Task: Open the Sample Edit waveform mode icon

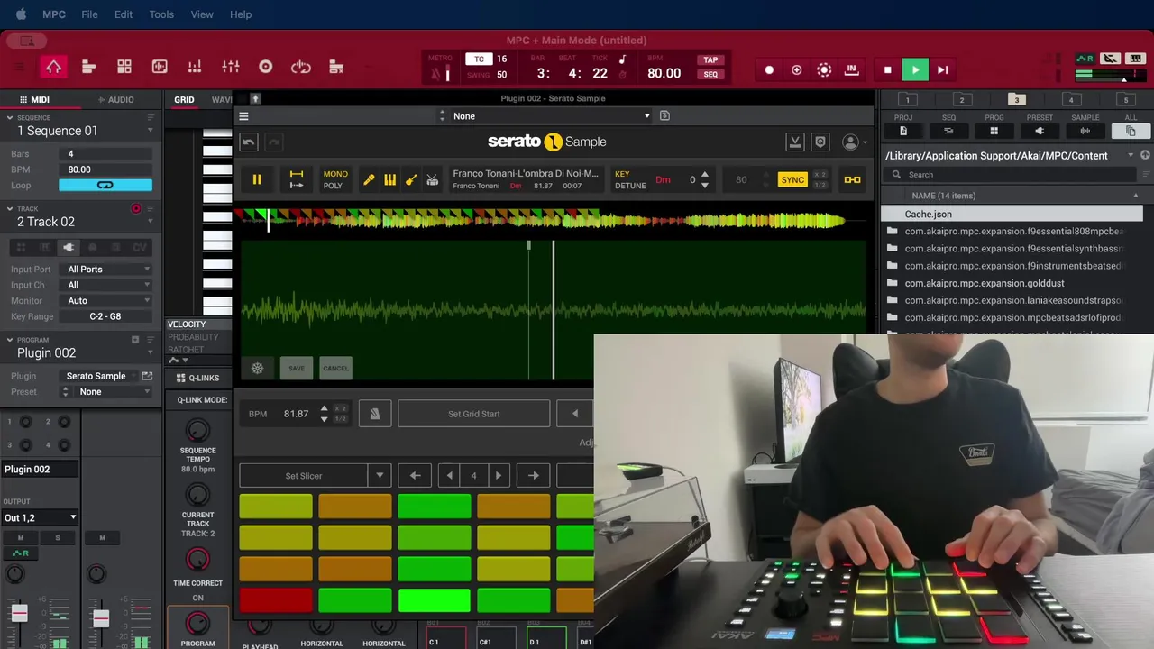Action: click(x=160, y=67)
